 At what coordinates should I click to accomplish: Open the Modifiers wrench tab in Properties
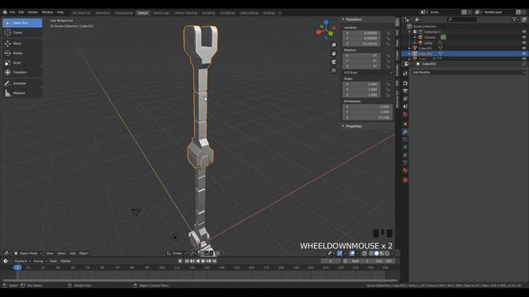405,132
